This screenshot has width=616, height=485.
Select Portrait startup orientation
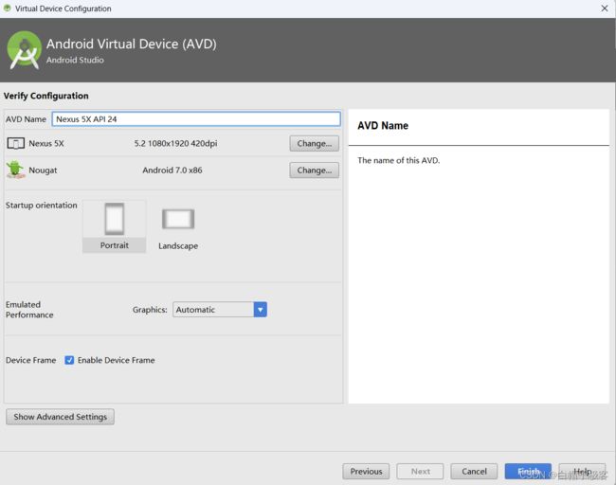coord(115,226)
